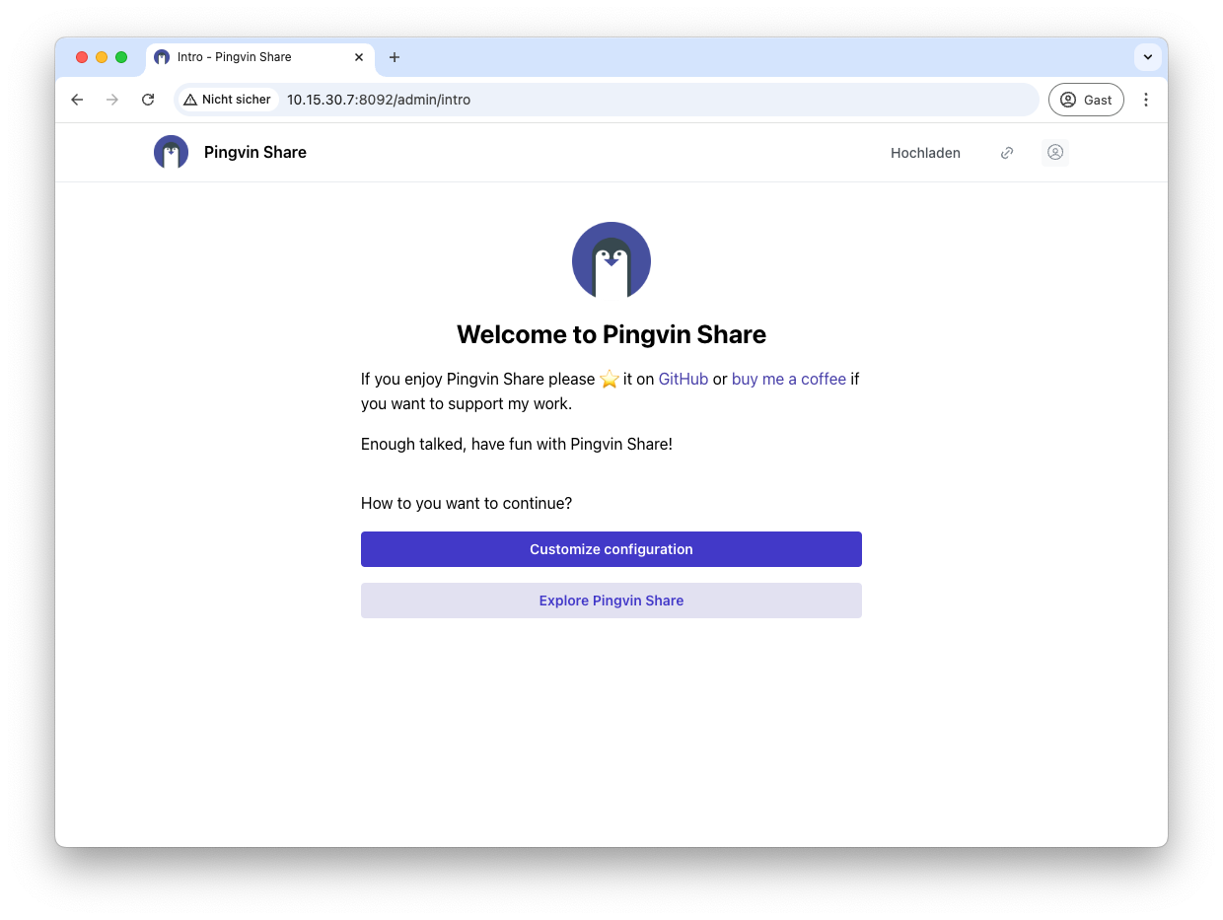Reload the current page
The width and height of the screenshot is (1223, 920).
[x=148, y=100]
